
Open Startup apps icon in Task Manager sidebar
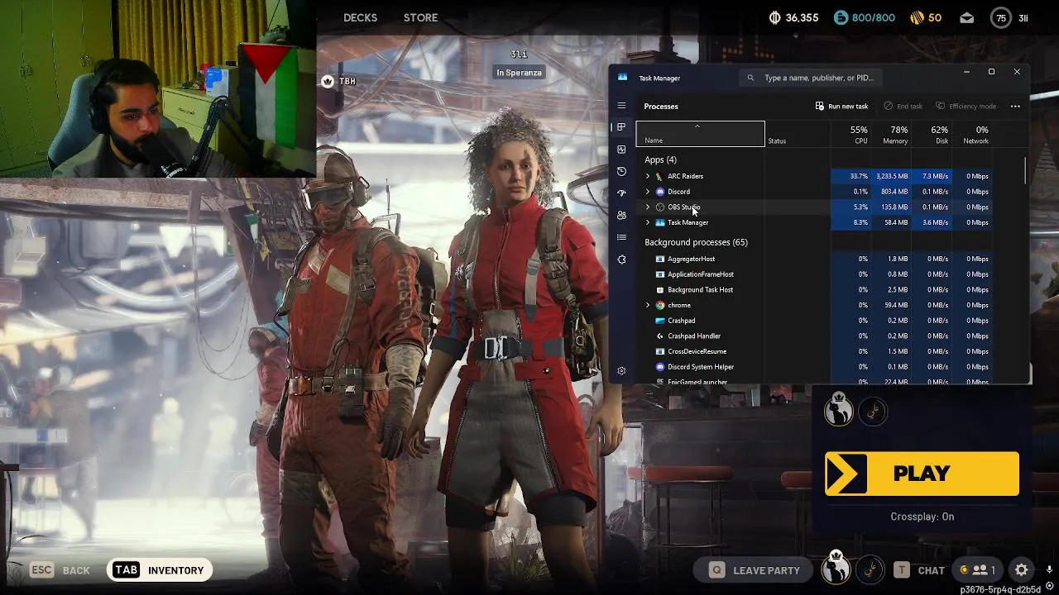point(621,193)
